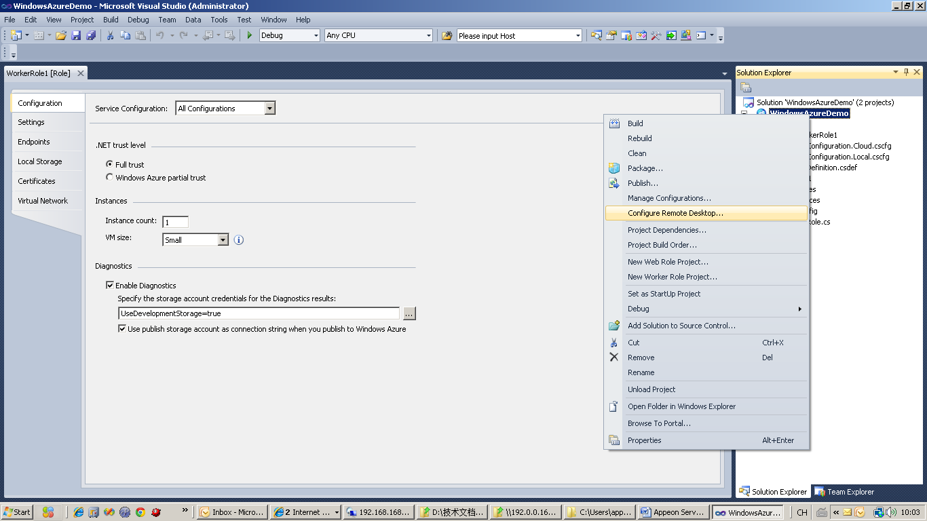Click the diagnostics connection string field
This screenshot has height=521, width=927.
click(259, 313)
